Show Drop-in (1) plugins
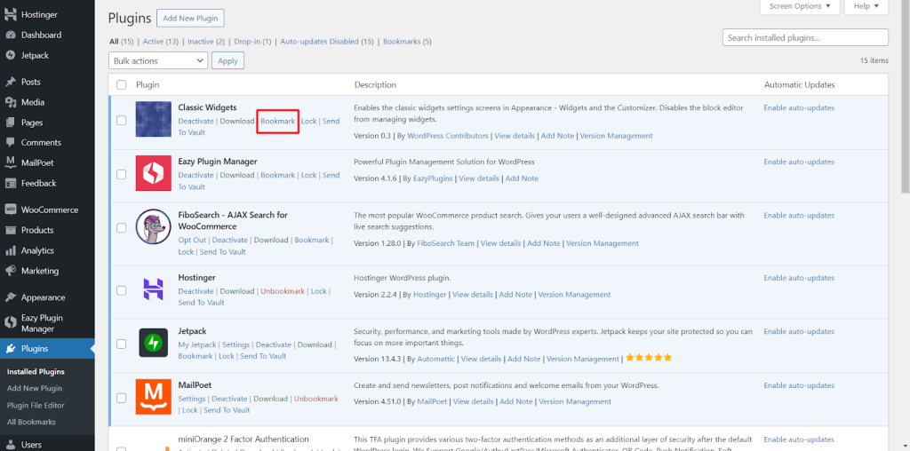The width and height of the screenshot is (910, 451). pyautogui.click(x=252, y=42)
